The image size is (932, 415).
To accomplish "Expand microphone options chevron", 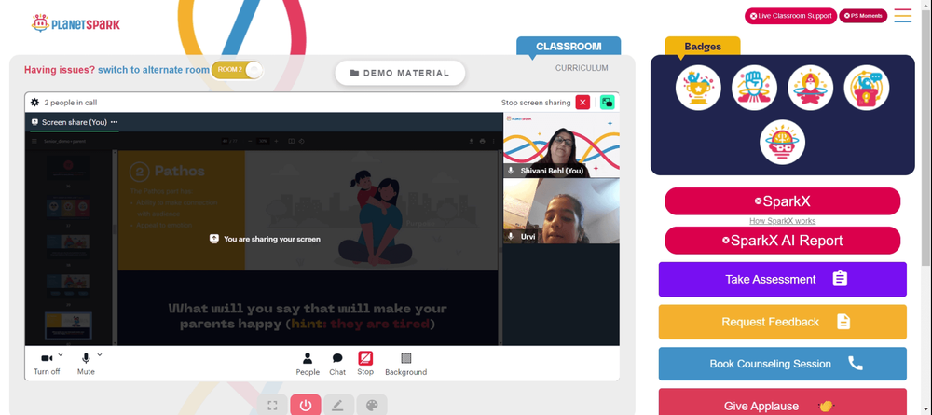I will (x=100, y=355).
